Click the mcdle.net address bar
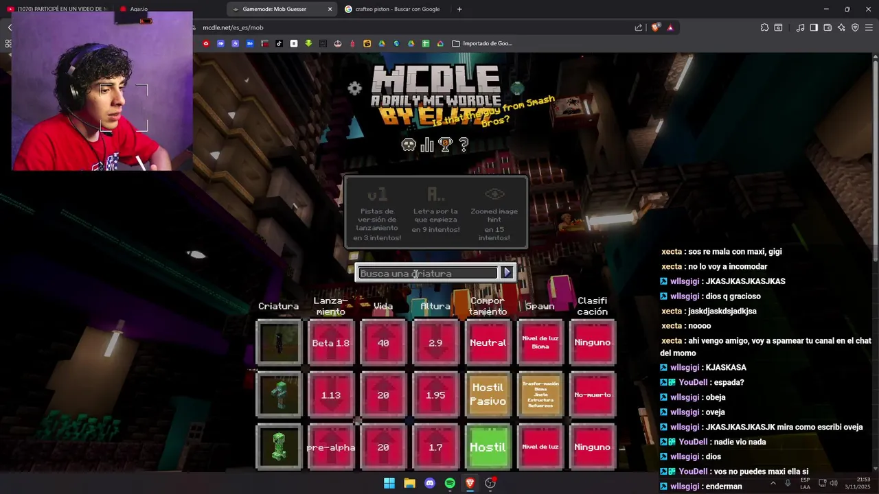Image resolution: width=879 pixels, height=494 pixels. pyautogui.click(x=412, y=27)
